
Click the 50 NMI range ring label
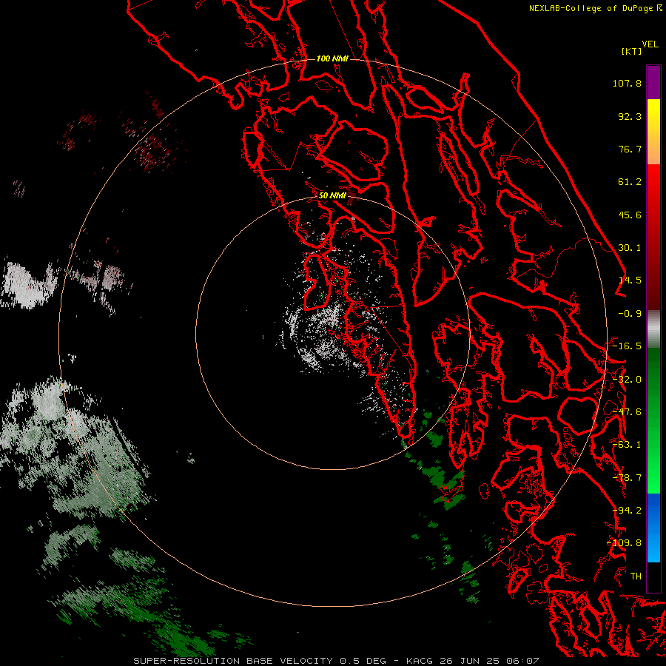(x=332, y=195)
